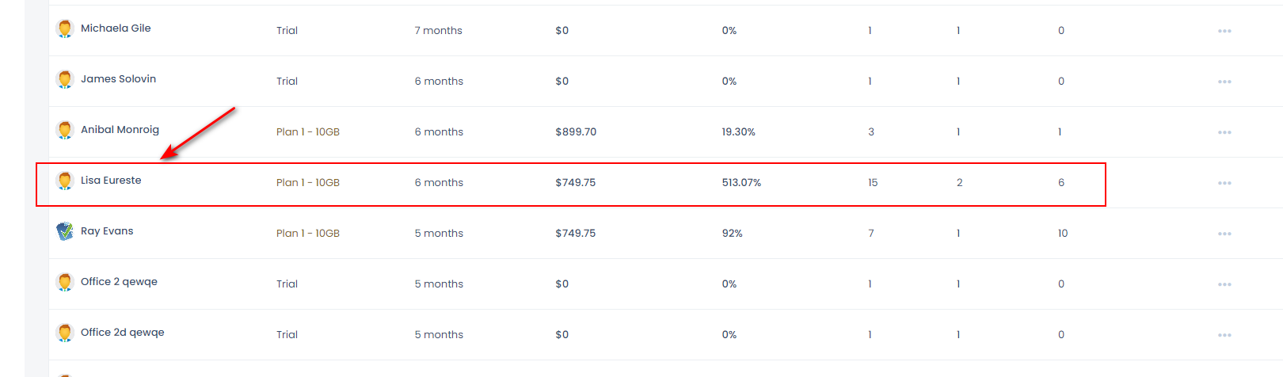This screenshot has height=377, width=1283.
Task: Open Michaela Gile account name
Action: pyautogui.click(x=116, y=28)
